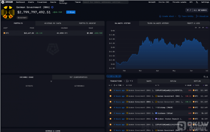Show the INFLOW transactions tab
This screenshot has height=132, width=210.
click(x=173, y=81)
